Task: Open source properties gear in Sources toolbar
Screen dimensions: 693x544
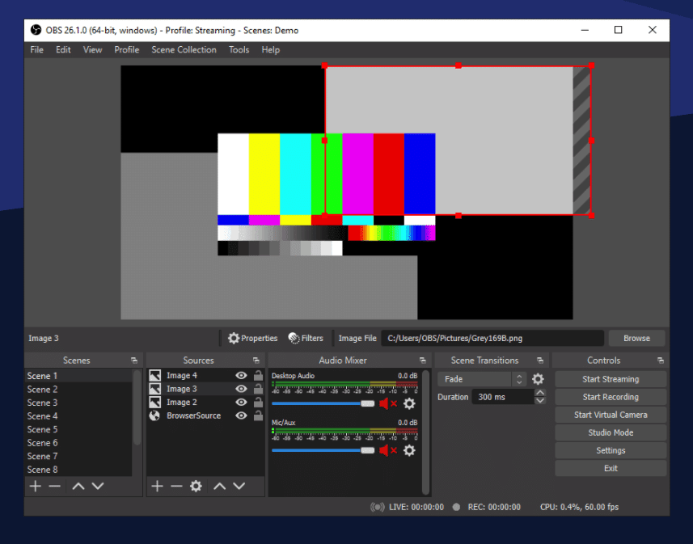Action: pyautogui.click(x=196, y=486)
